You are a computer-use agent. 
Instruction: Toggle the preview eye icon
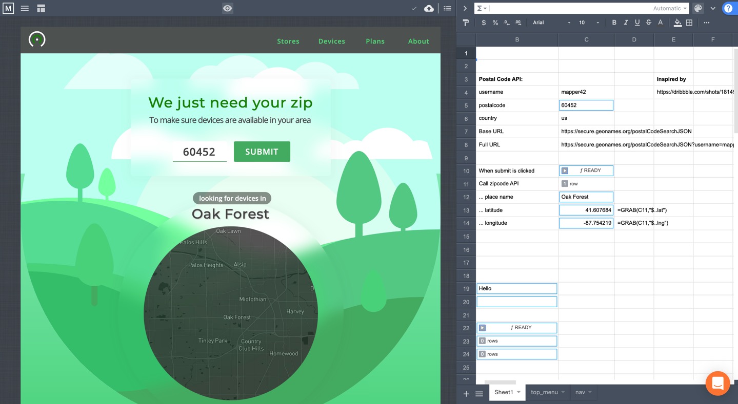[228, 8]
